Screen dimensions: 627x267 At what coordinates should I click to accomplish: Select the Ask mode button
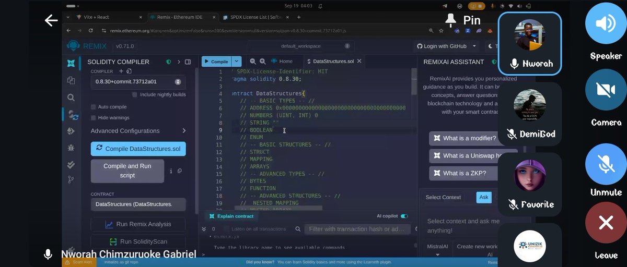484,197
